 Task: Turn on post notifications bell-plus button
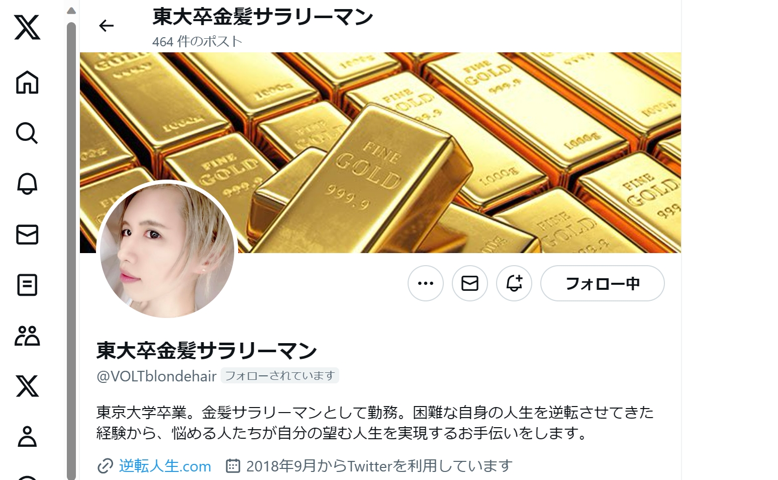514,283
